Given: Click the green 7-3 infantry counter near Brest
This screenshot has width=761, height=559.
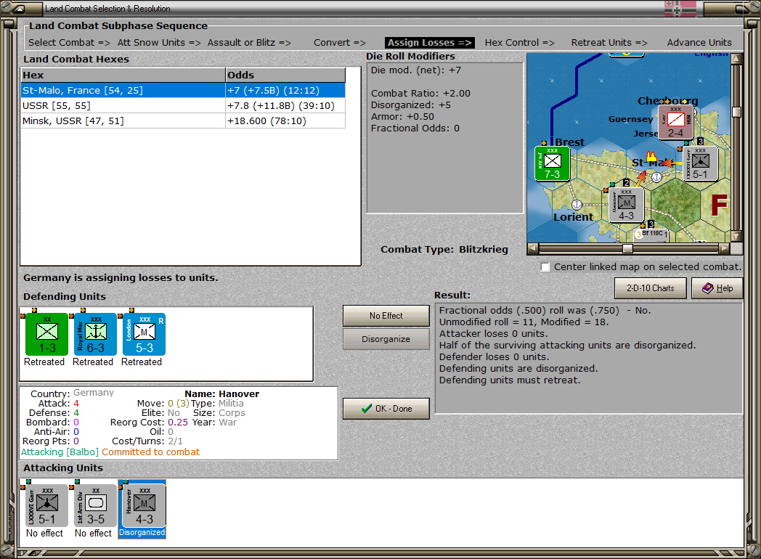Looking at the screenshot, I should (553, 164).
